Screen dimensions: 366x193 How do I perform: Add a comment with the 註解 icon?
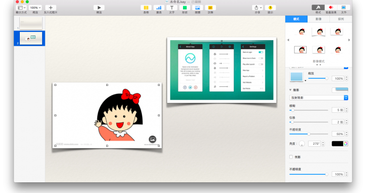[210, 8]
